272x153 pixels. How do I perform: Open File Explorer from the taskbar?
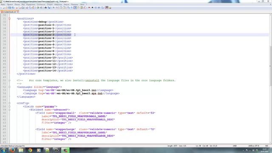(21, 150)
